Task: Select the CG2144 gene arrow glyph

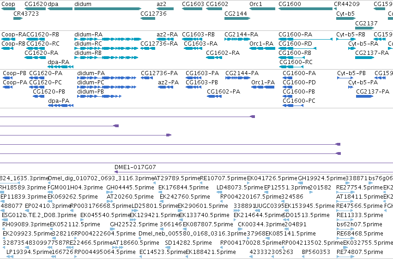Action: pos(237,18)
